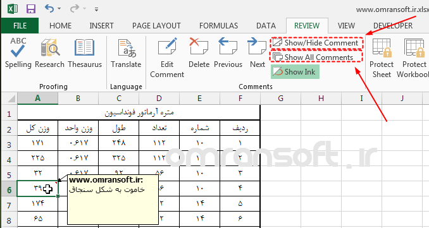The width and height of the screenshot is (429, 228).
Task: Select header cell 'طول'
Action: click(119, 128)
